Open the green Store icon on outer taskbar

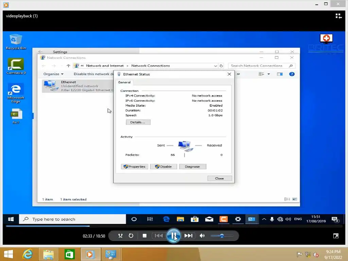click(x=69, y=254)
